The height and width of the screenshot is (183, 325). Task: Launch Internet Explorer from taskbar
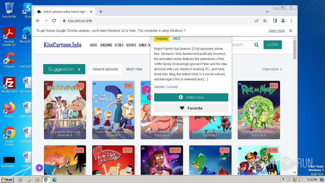pyautogui.click(x=20, y=180)
